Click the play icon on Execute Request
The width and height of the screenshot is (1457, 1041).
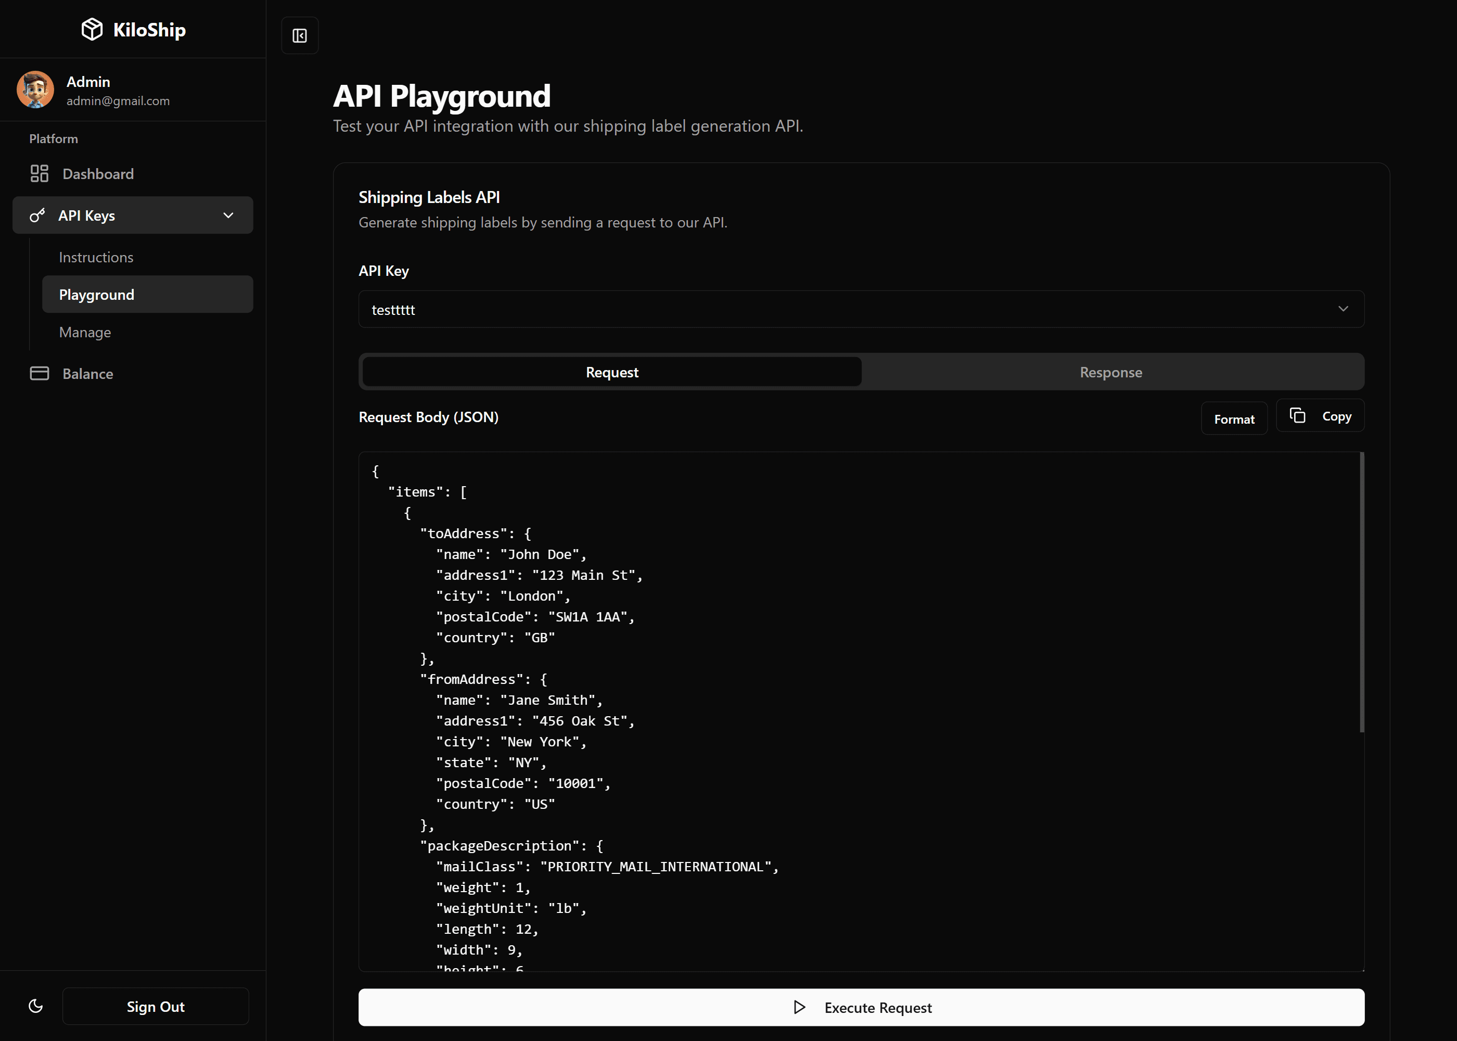[799, 1007]
